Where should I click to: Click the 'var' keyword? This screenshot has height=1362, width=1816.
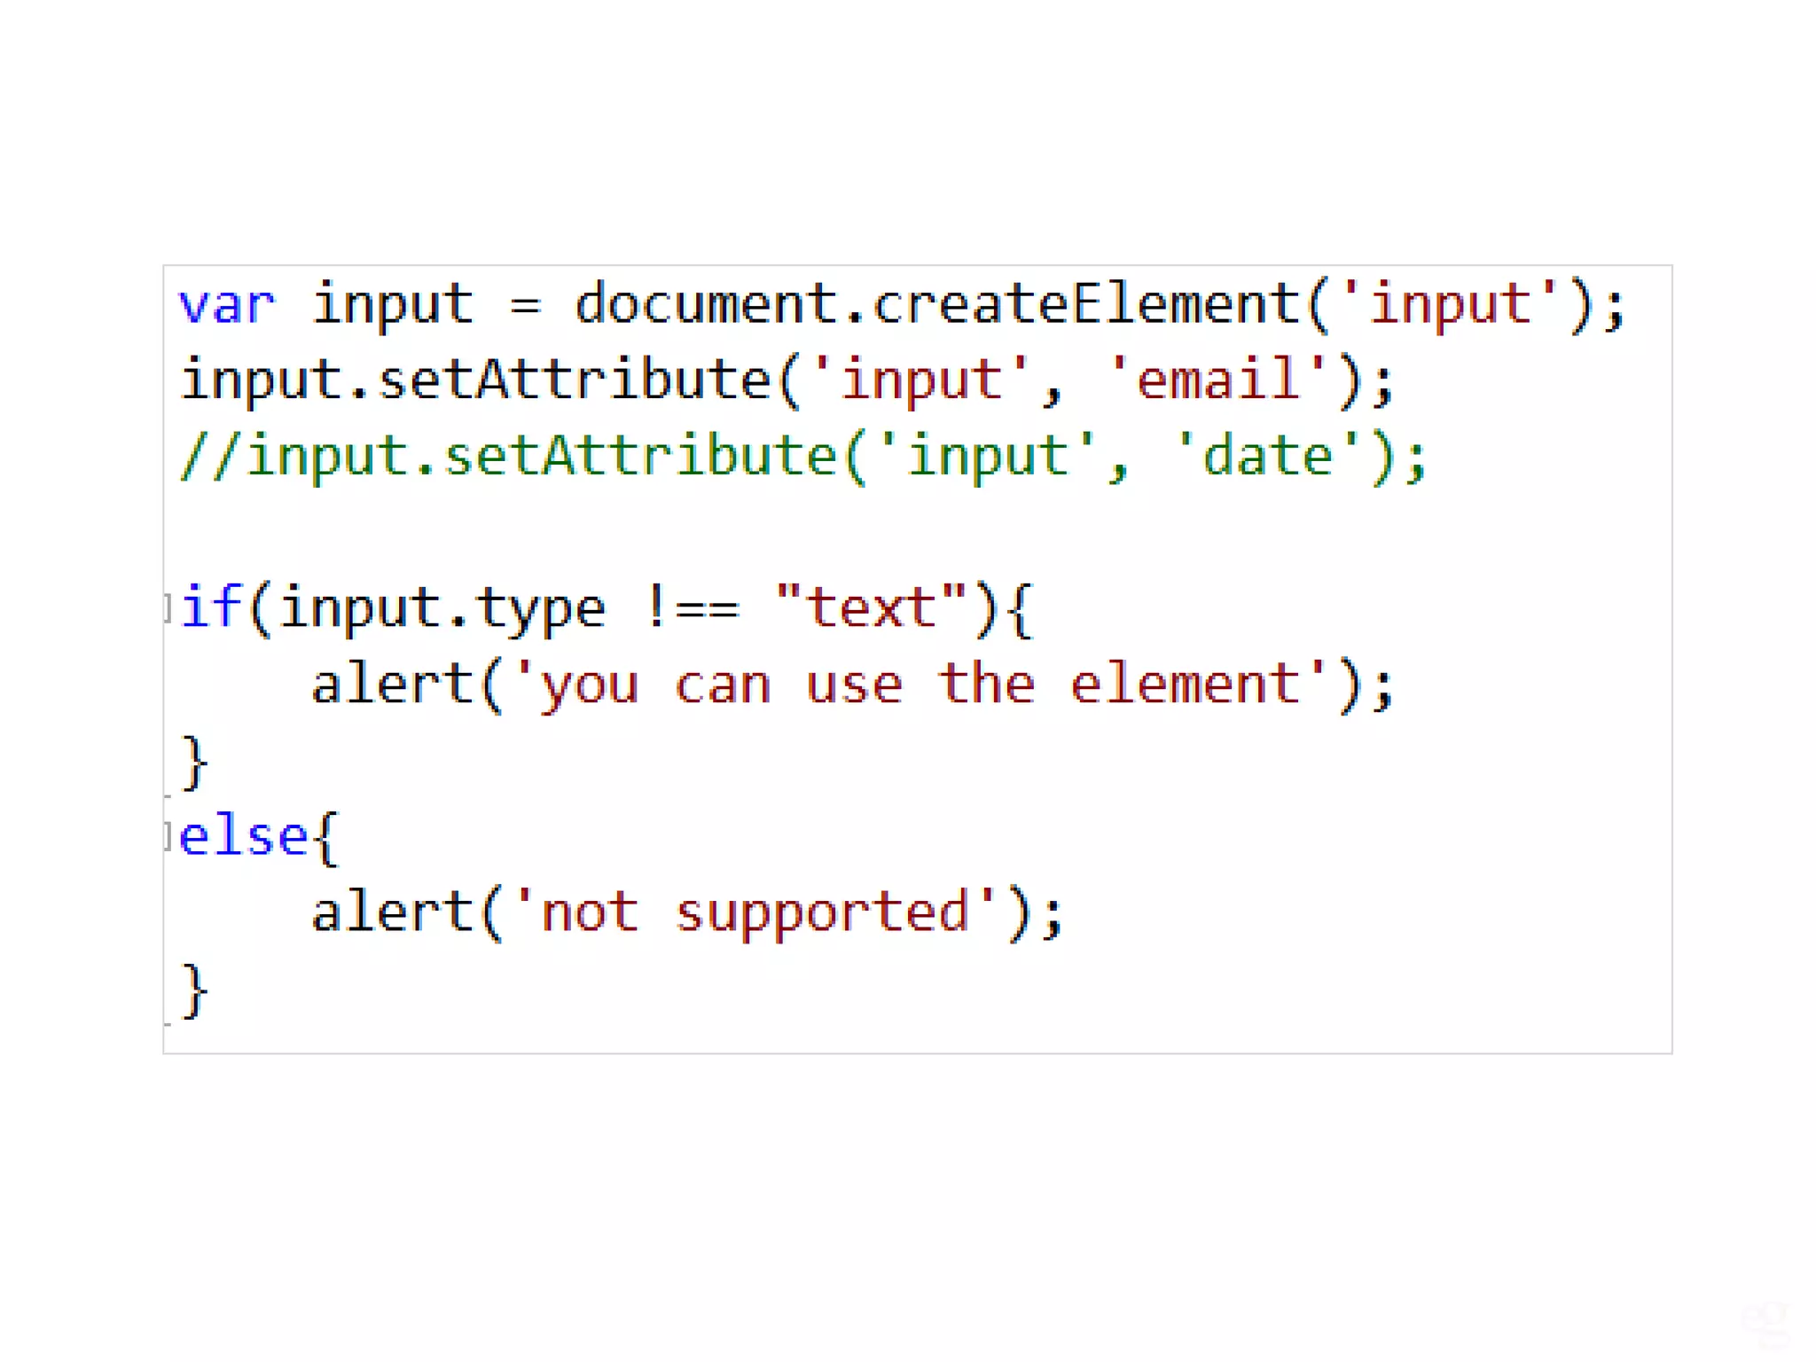[227, 305]
